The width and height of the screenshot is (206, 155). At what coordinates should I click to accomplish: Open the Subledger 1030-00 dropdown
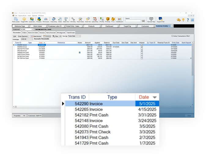(32, 39)
